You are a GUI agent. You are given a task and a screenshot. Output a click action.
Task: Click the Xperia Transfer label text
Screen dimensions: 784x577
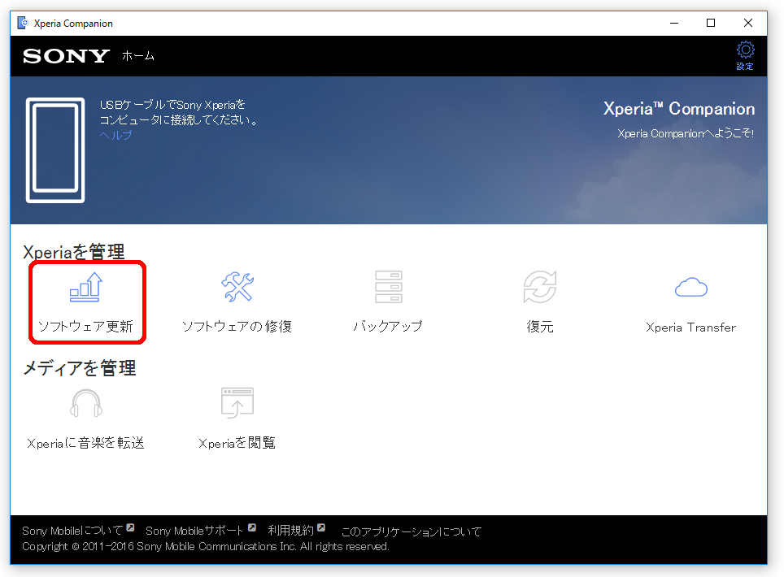[x=691, y=328]
